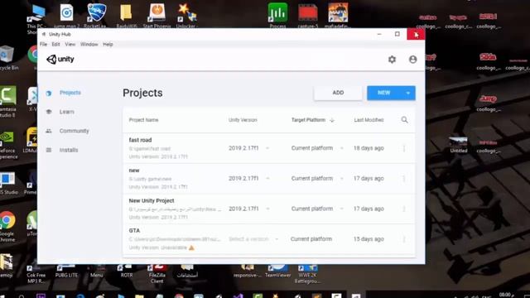
Task: Go to Learn section label
Action: pyautogui.click(x=66, y=112)
